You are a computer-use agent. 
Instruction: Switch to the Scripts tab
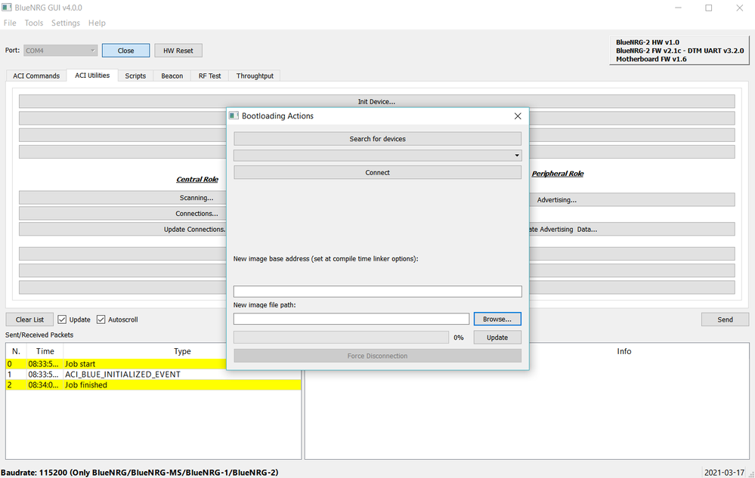click(x=135, y=76)
